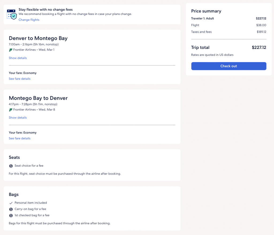Click the Bags section heading

coord(14,194)
